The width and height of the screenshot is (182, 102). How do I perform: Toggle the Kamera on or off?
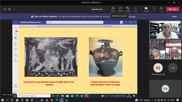146,9
